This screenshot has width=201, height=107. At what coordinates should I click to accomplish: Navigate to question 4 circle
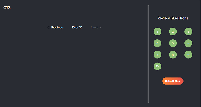pos(157,43)
